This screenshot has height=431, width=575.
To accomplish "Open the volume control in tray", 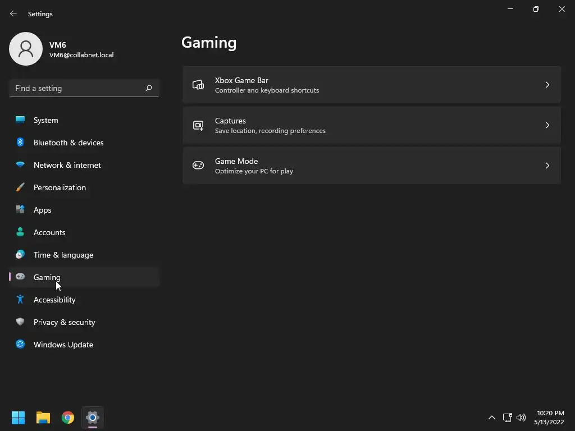I will [521, 418].
